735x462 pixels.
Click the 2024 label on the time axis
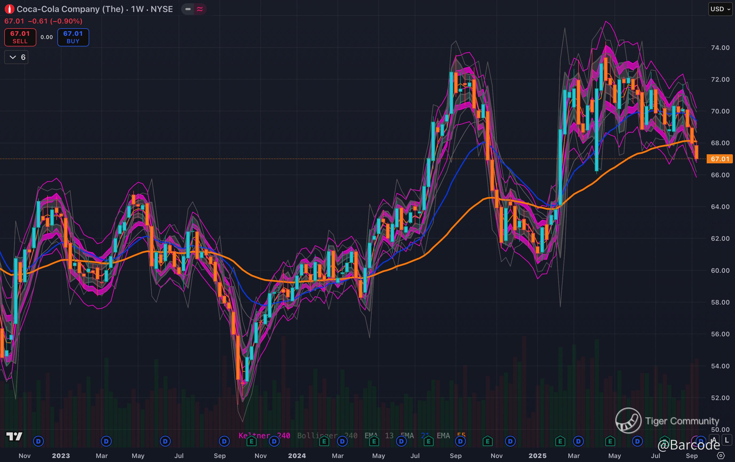(297, 456)
